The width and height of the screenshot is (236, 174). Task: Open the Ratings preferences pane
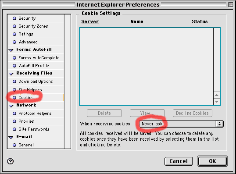pyautogui.click(x=36, y=34)
